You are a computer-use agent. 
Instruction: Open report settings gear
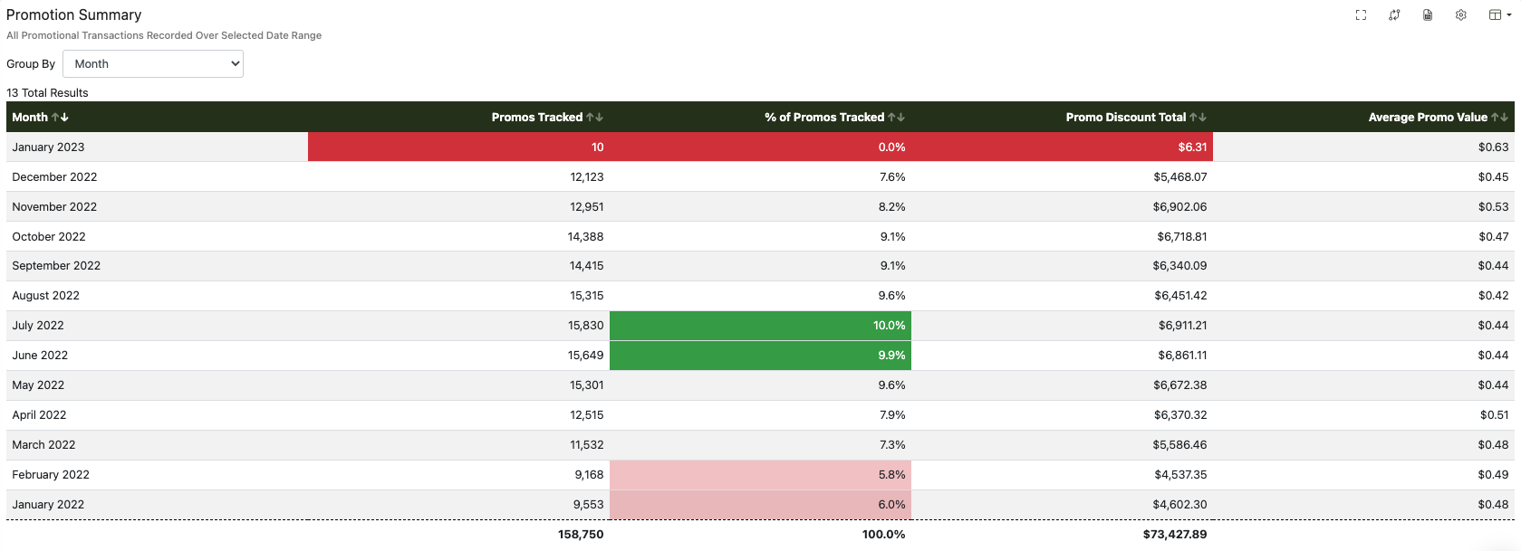click(x=1461, y=15)
